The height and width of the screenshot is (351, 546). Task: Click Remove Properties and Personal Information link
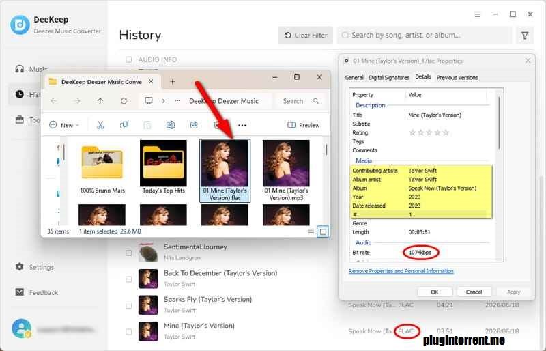pos(401,271)
